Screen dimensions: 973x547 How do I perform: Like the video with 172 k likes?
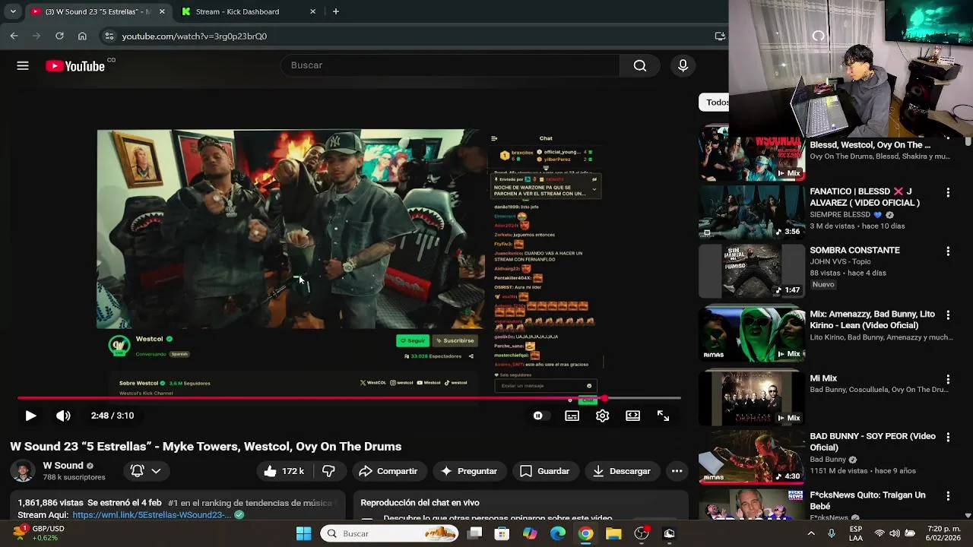coord(284,471)
